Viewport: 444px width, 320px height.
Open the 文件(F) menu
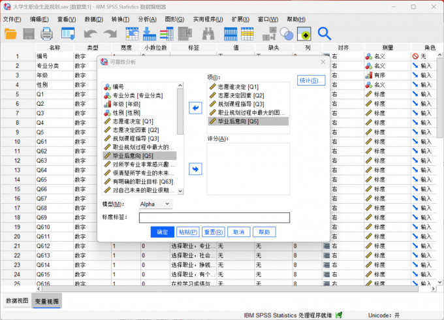(x=12, y=19)
